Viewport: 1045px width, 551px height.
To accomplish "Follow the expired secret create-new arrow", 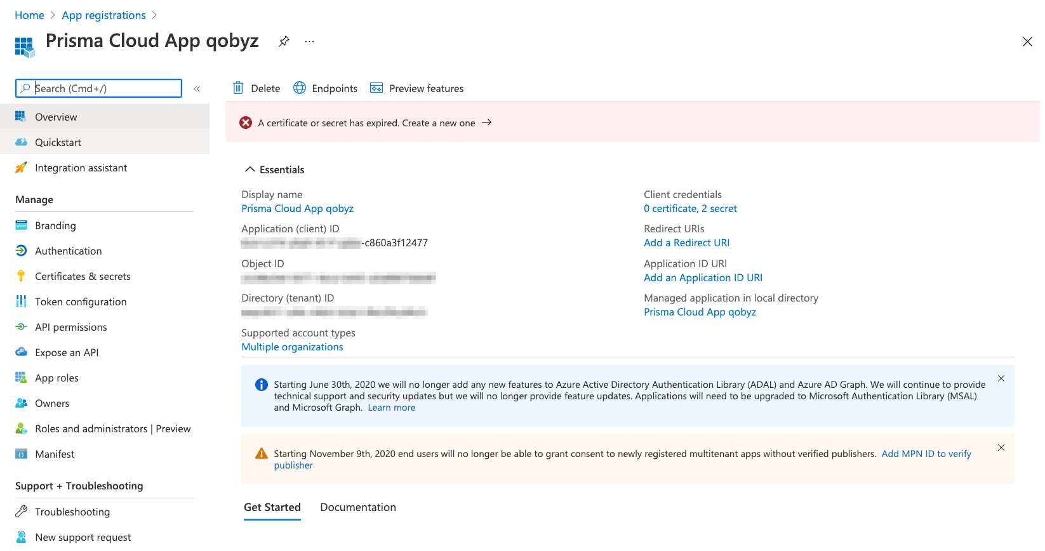I will pyautogui.click(x=486, y=123).
